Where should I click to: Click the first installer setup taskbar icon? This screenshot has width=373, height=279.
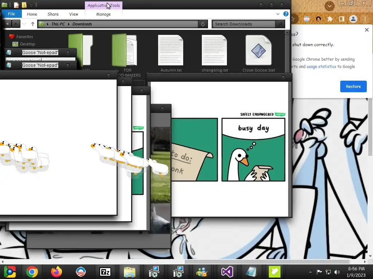click(x=154, y=272)
